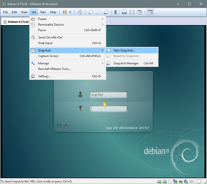Click the printer status icon
This screenshot has height=184, width=207.
click(x=180, y=181)
